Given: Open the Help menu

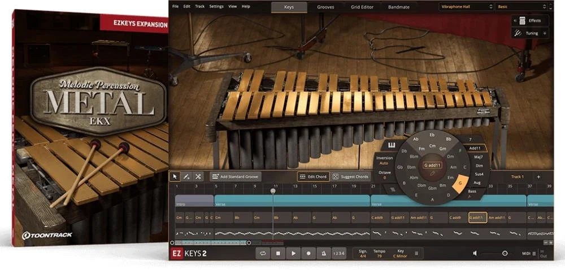Looking at the screenshot, I should tap(246, 6).
